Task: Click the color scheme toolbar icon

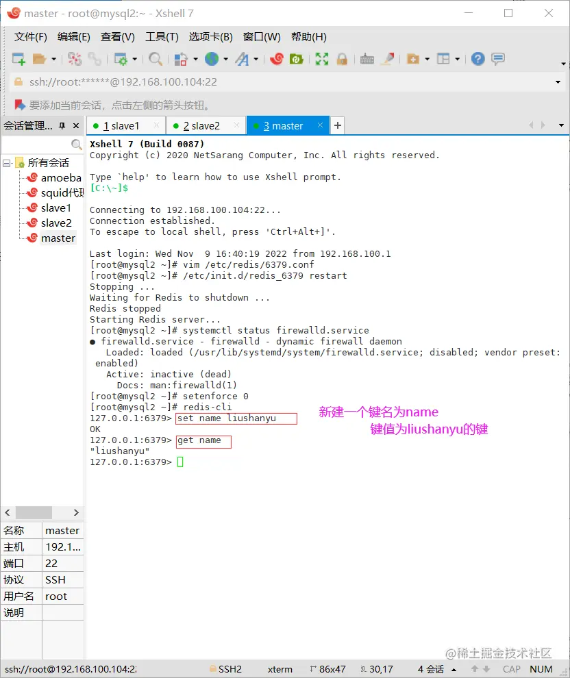Action: (181, 59)
